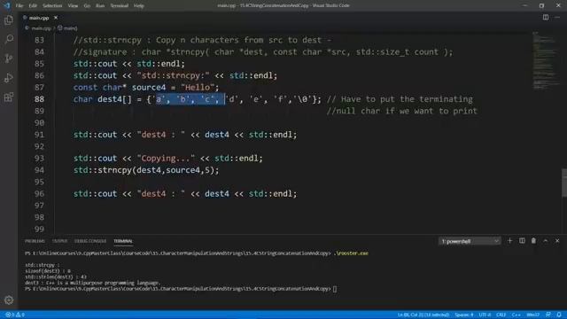Select the main.cpp editor tab
This screenshot has height=319, width=567.
tap(39, 18)
